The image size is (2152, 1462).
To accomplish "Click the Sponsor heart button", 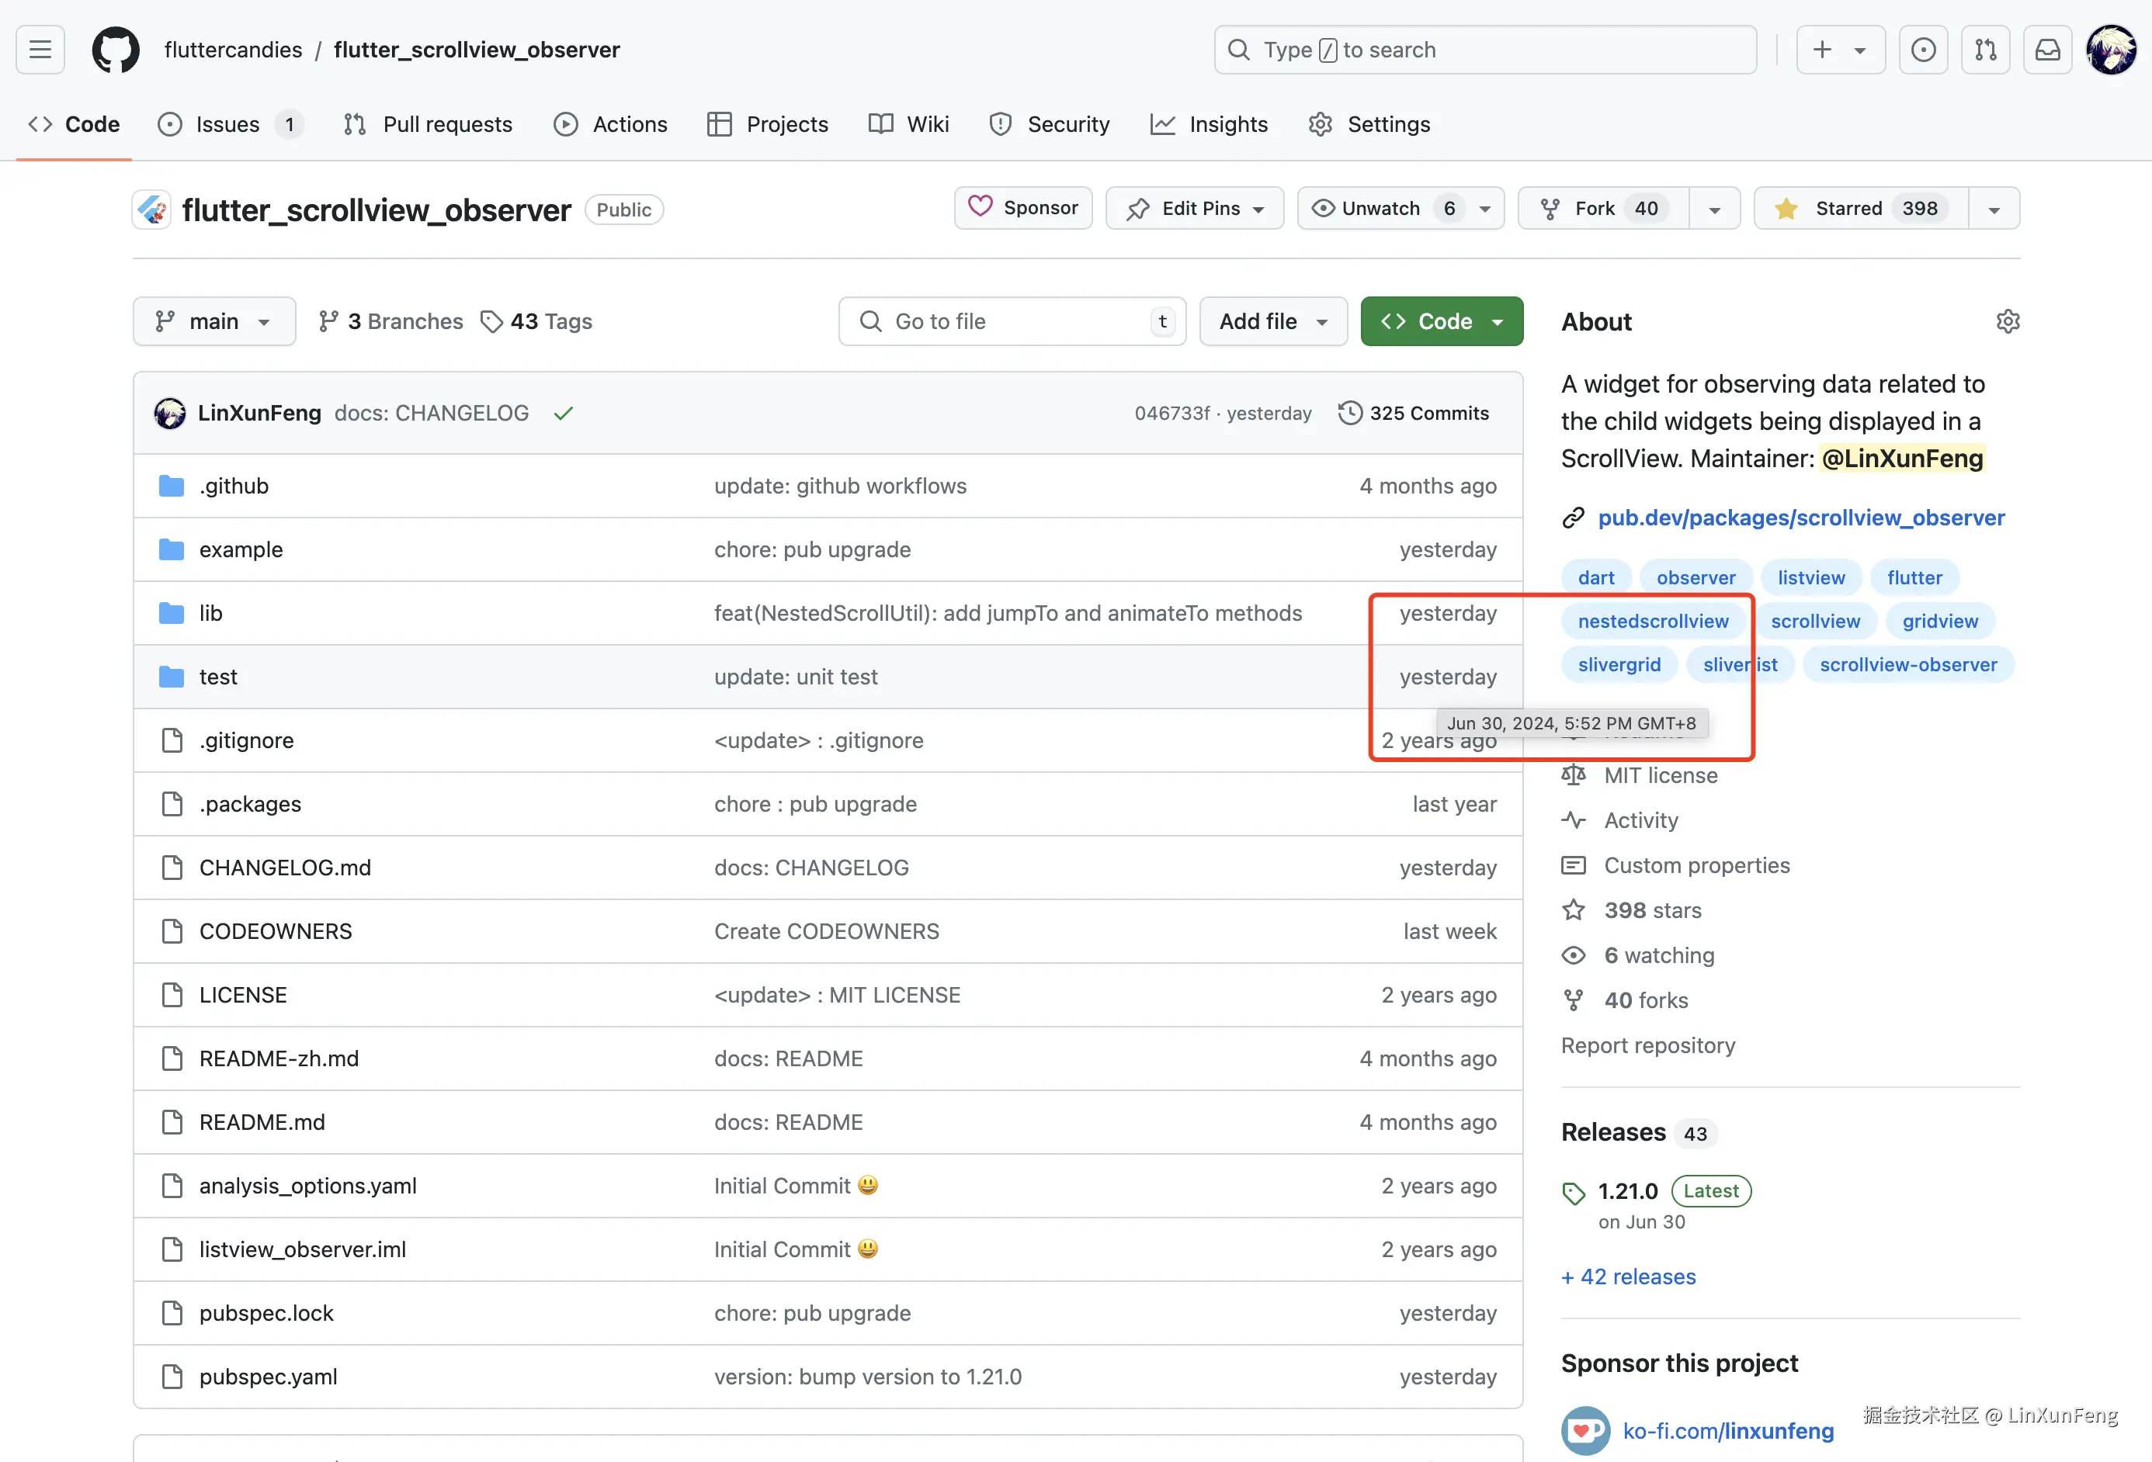I will tap(1022, 208).
